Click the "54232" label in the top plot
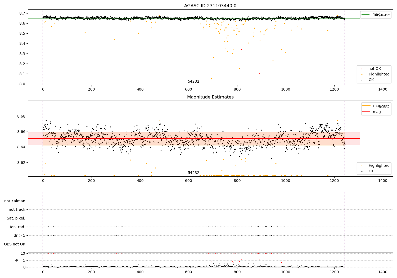 pos(193,82)
